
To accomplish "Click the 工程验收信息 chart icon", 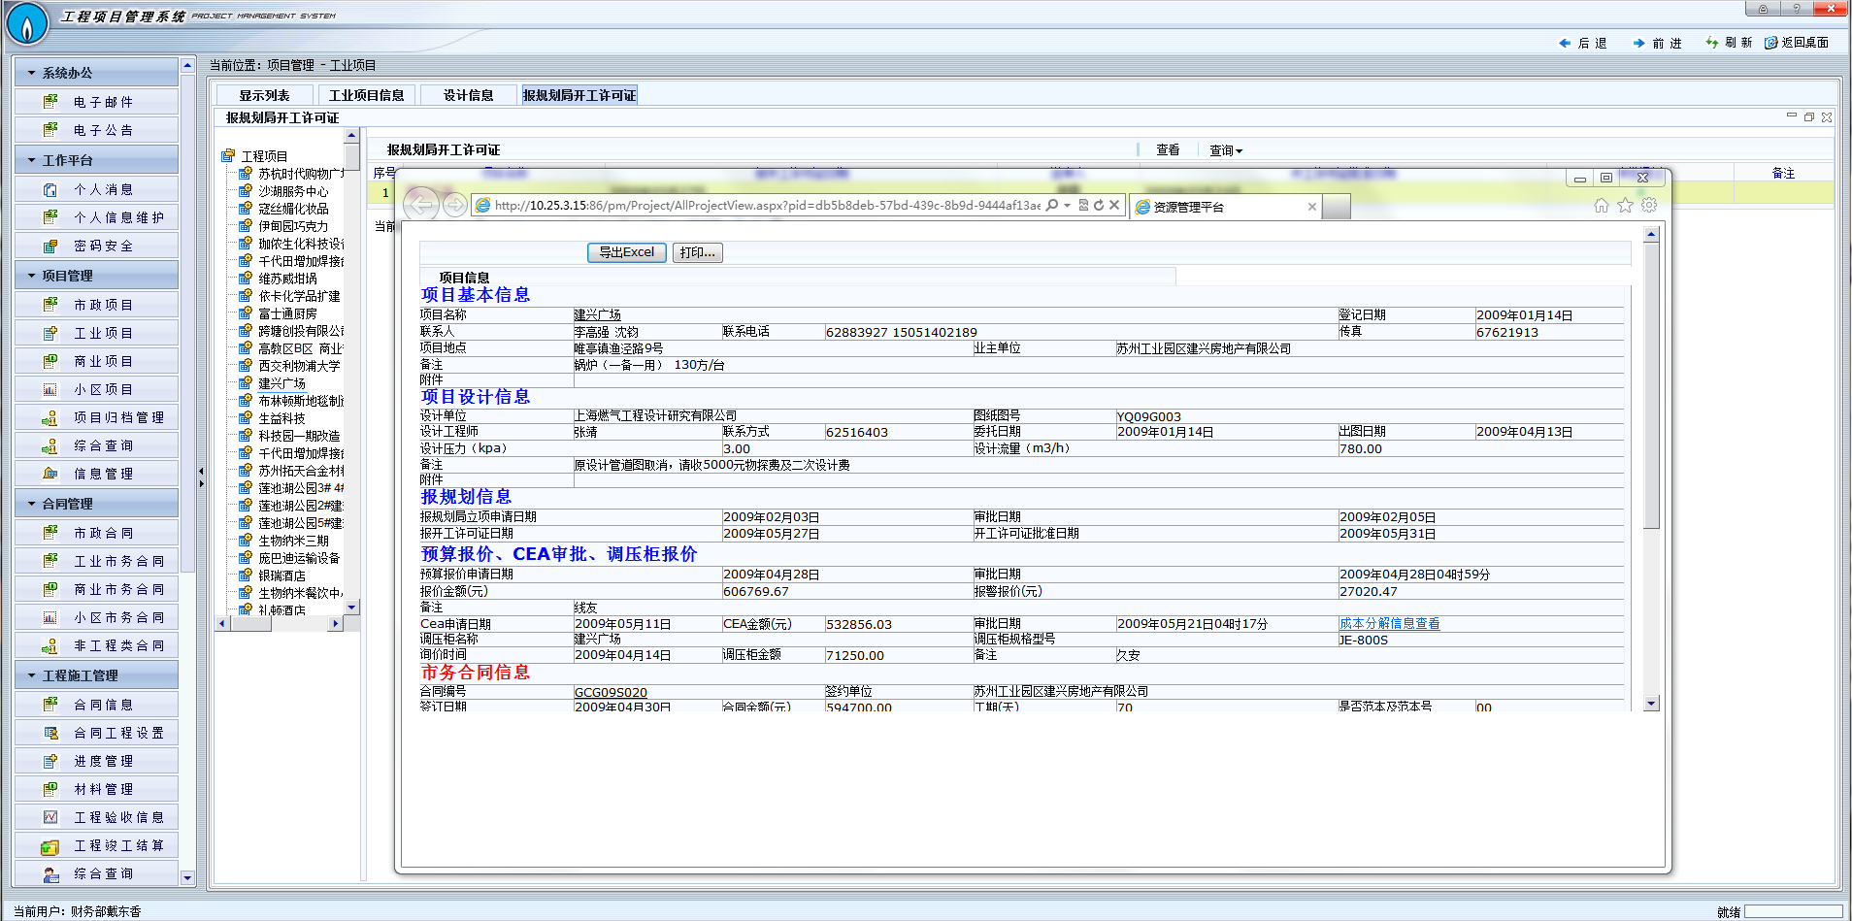I will [50, 818].
